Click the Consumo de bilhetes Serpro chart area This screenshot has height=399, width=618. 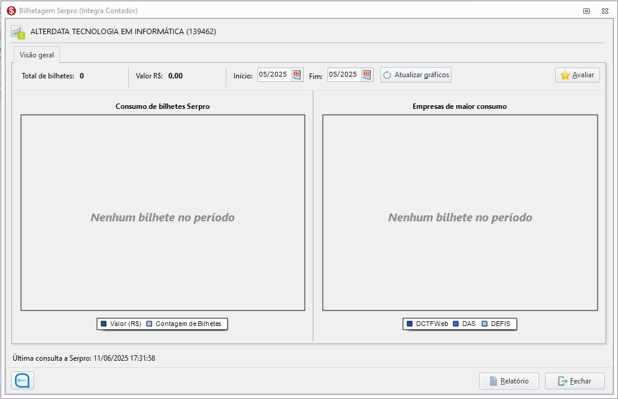click(163, 213)
